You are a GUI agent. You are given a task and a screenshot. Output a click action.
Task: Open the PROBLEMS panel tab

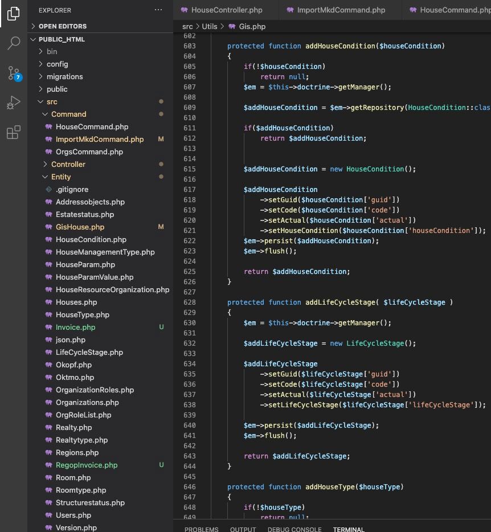coord(201,529)
